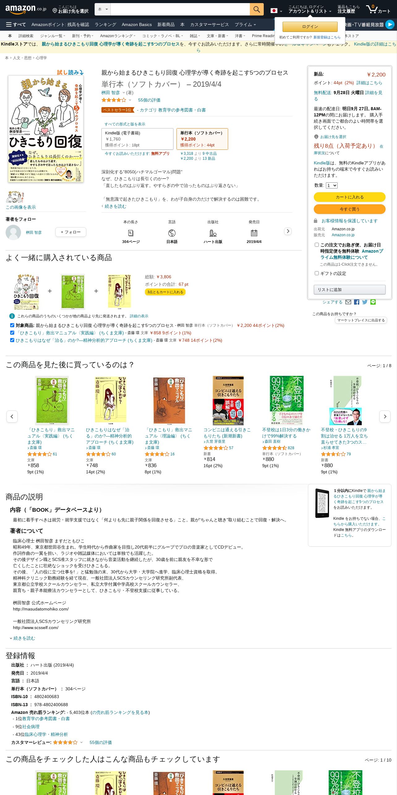
Task: Open the 数量 quantity dropdown
Action: [x=332, y=185]
